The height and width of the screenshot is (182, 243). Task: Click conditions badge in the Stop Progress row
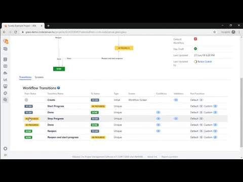158,119
